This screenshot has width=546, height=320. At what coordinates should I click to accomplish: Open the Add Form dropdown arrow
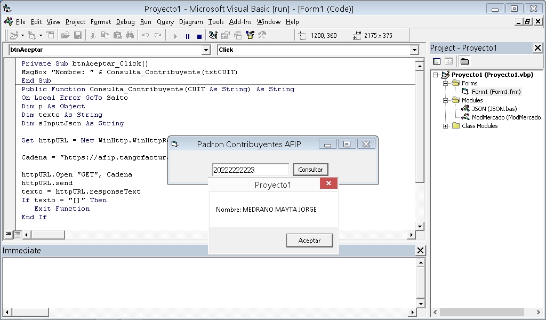click(x=41, y=35)
